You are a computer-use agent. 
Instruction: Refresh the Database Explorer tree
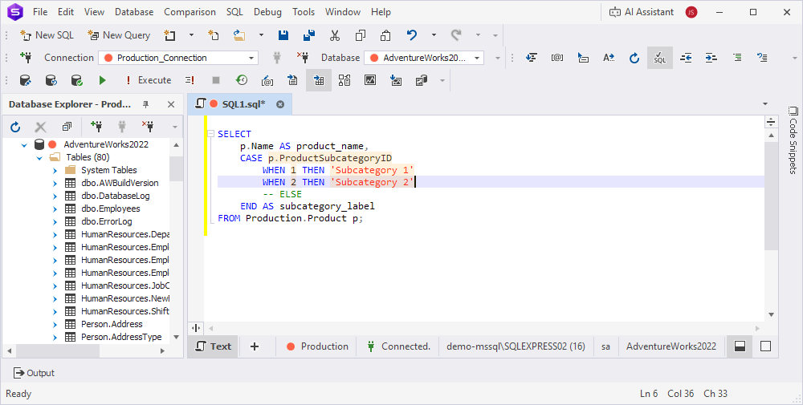point(15,127)
